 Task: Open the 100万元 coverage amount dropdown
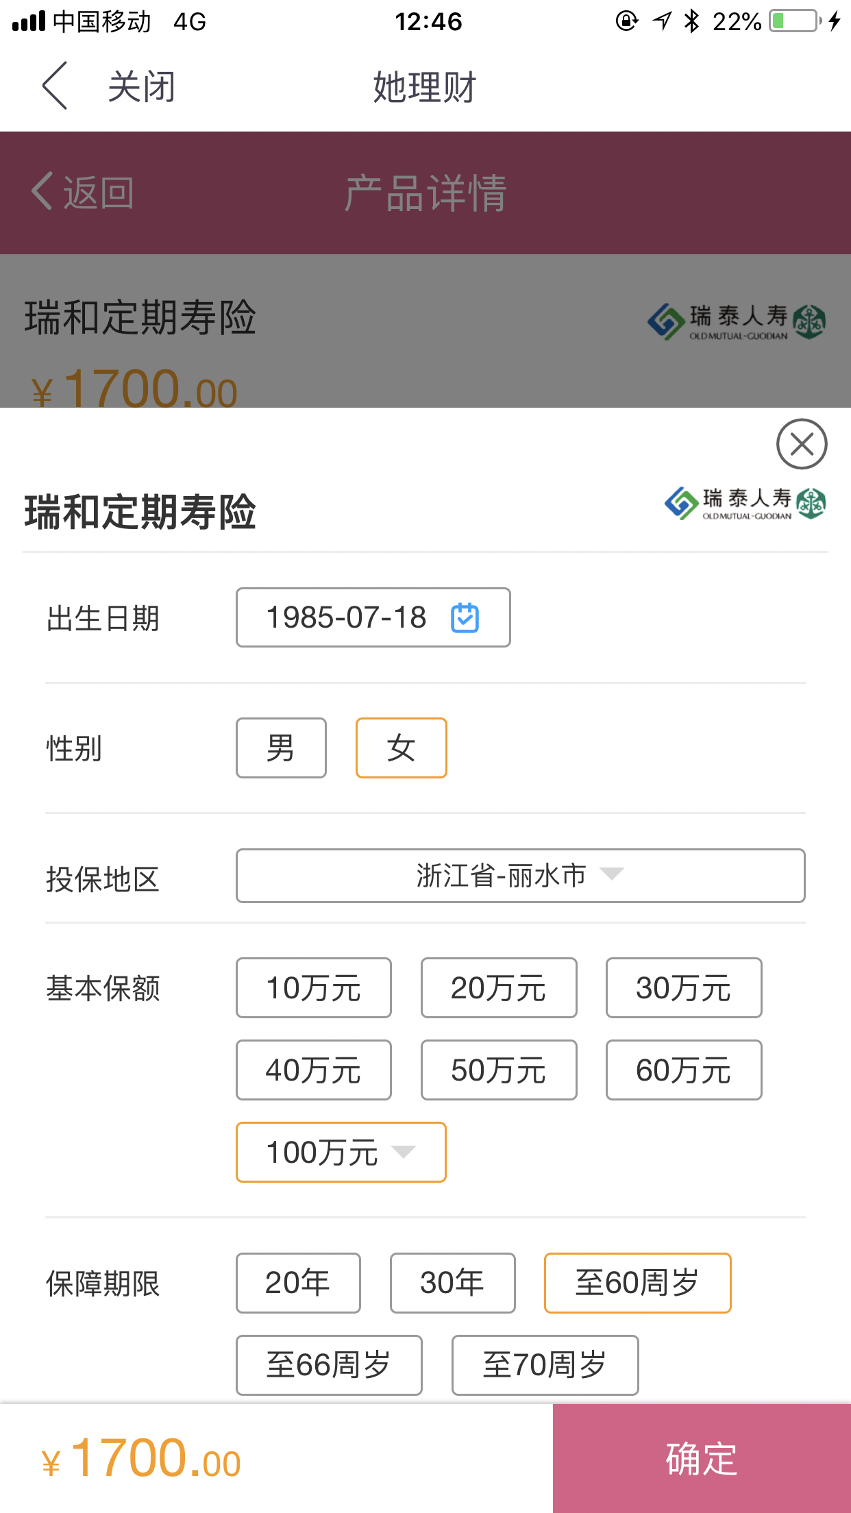click(x=341, y=1152)
